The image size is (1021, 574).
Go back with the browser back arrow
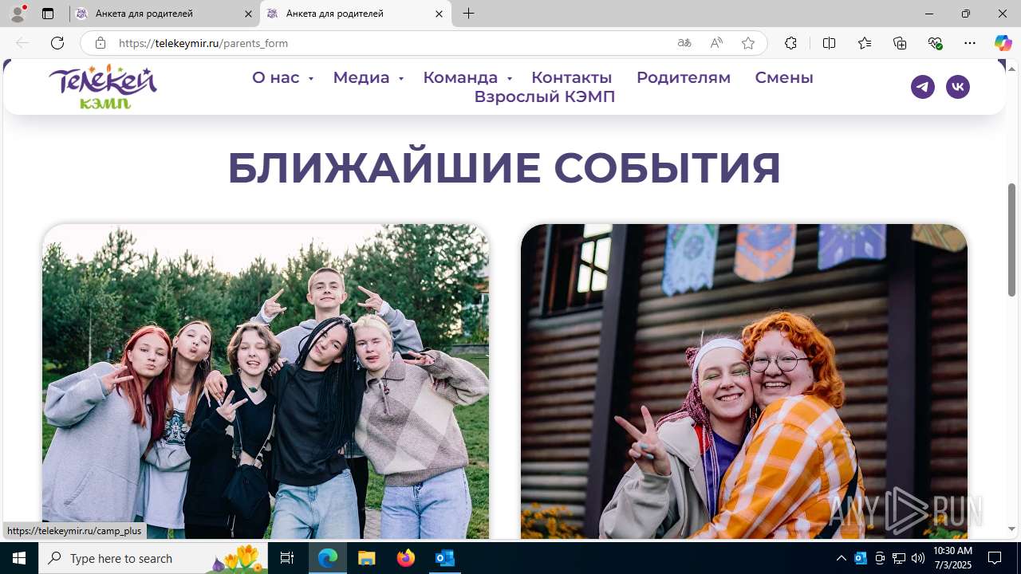pos(22,43)
